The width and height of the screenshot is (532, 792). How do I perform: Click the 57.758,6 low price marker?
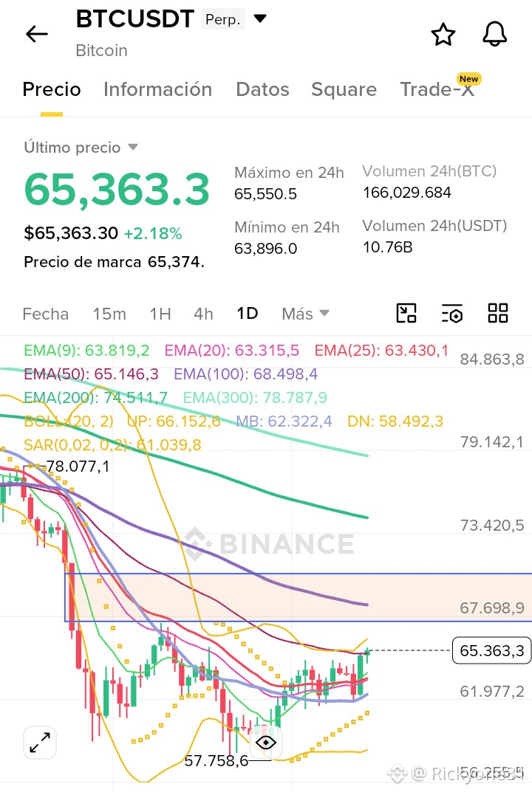216,761
